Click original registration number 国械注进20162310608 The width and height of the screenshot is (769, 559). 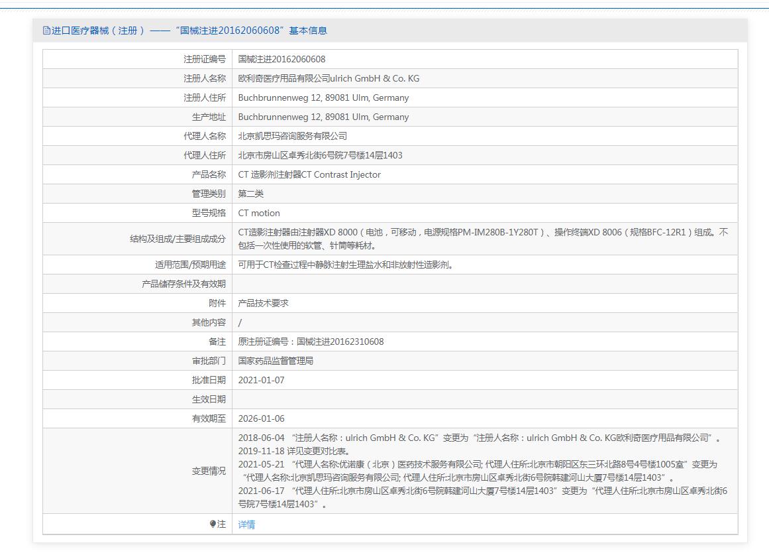tap(311, 342)
